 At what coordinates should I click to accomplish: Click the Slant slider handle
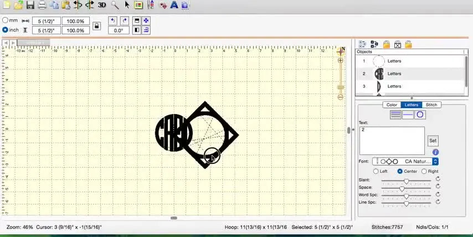click(406, 181)
